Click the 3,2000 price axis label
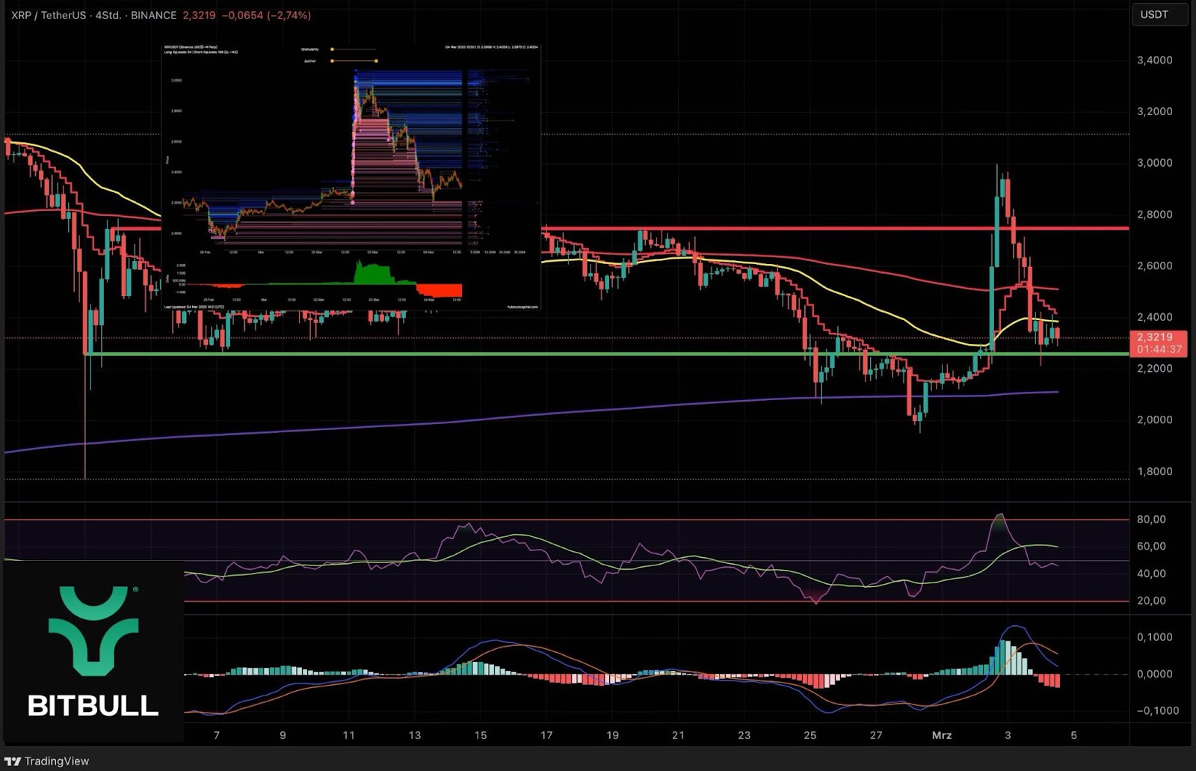Viewport: 1196px width, 771px height. (x=1154, y=111)
